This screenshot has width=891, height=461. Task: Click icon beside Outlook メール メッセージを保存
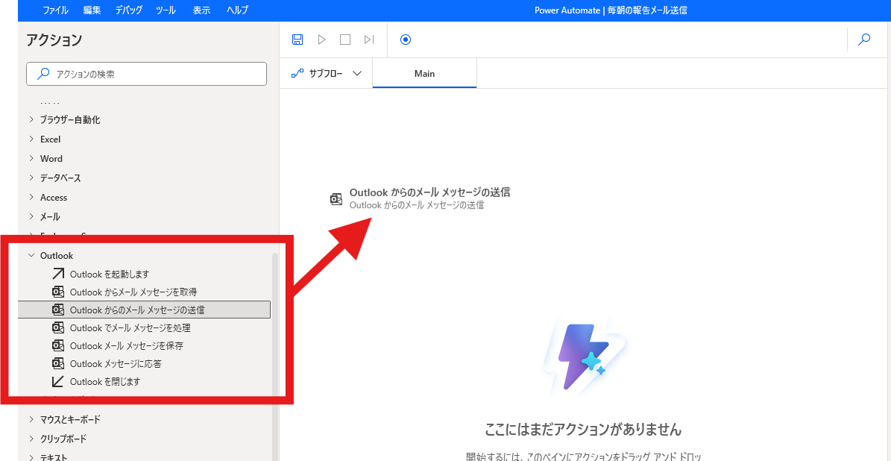pos(58,345)
